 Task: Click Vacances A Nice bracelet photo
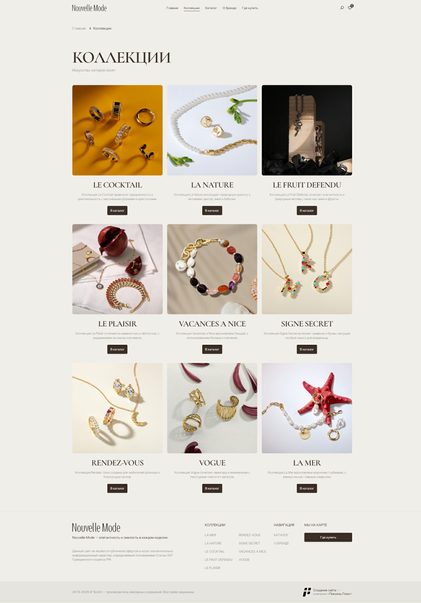tap(212, 269)
